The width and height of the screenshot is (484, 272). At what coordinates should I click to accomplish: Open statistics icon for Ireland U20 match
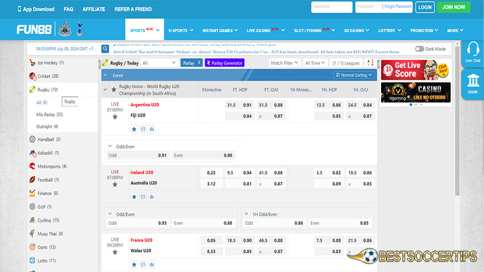152,197
